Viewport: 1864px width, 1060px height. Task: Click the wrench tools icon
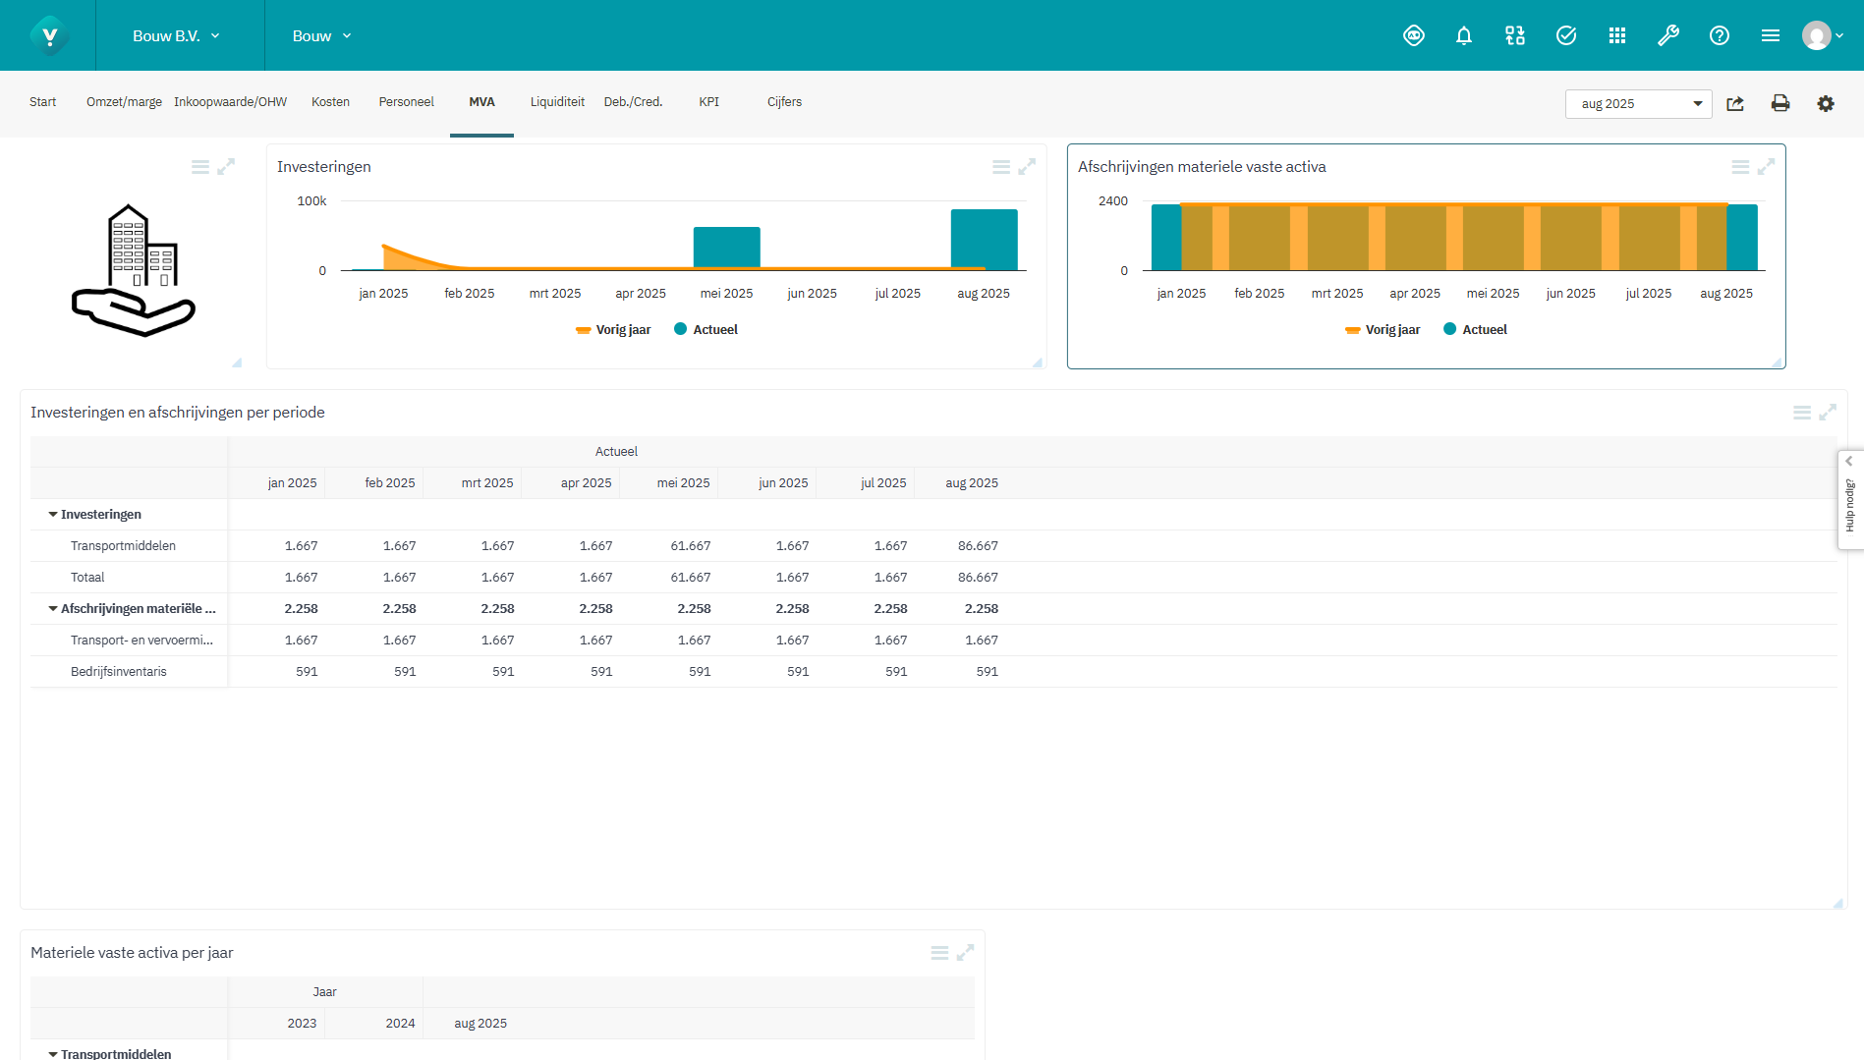[x=1667, y=36]
